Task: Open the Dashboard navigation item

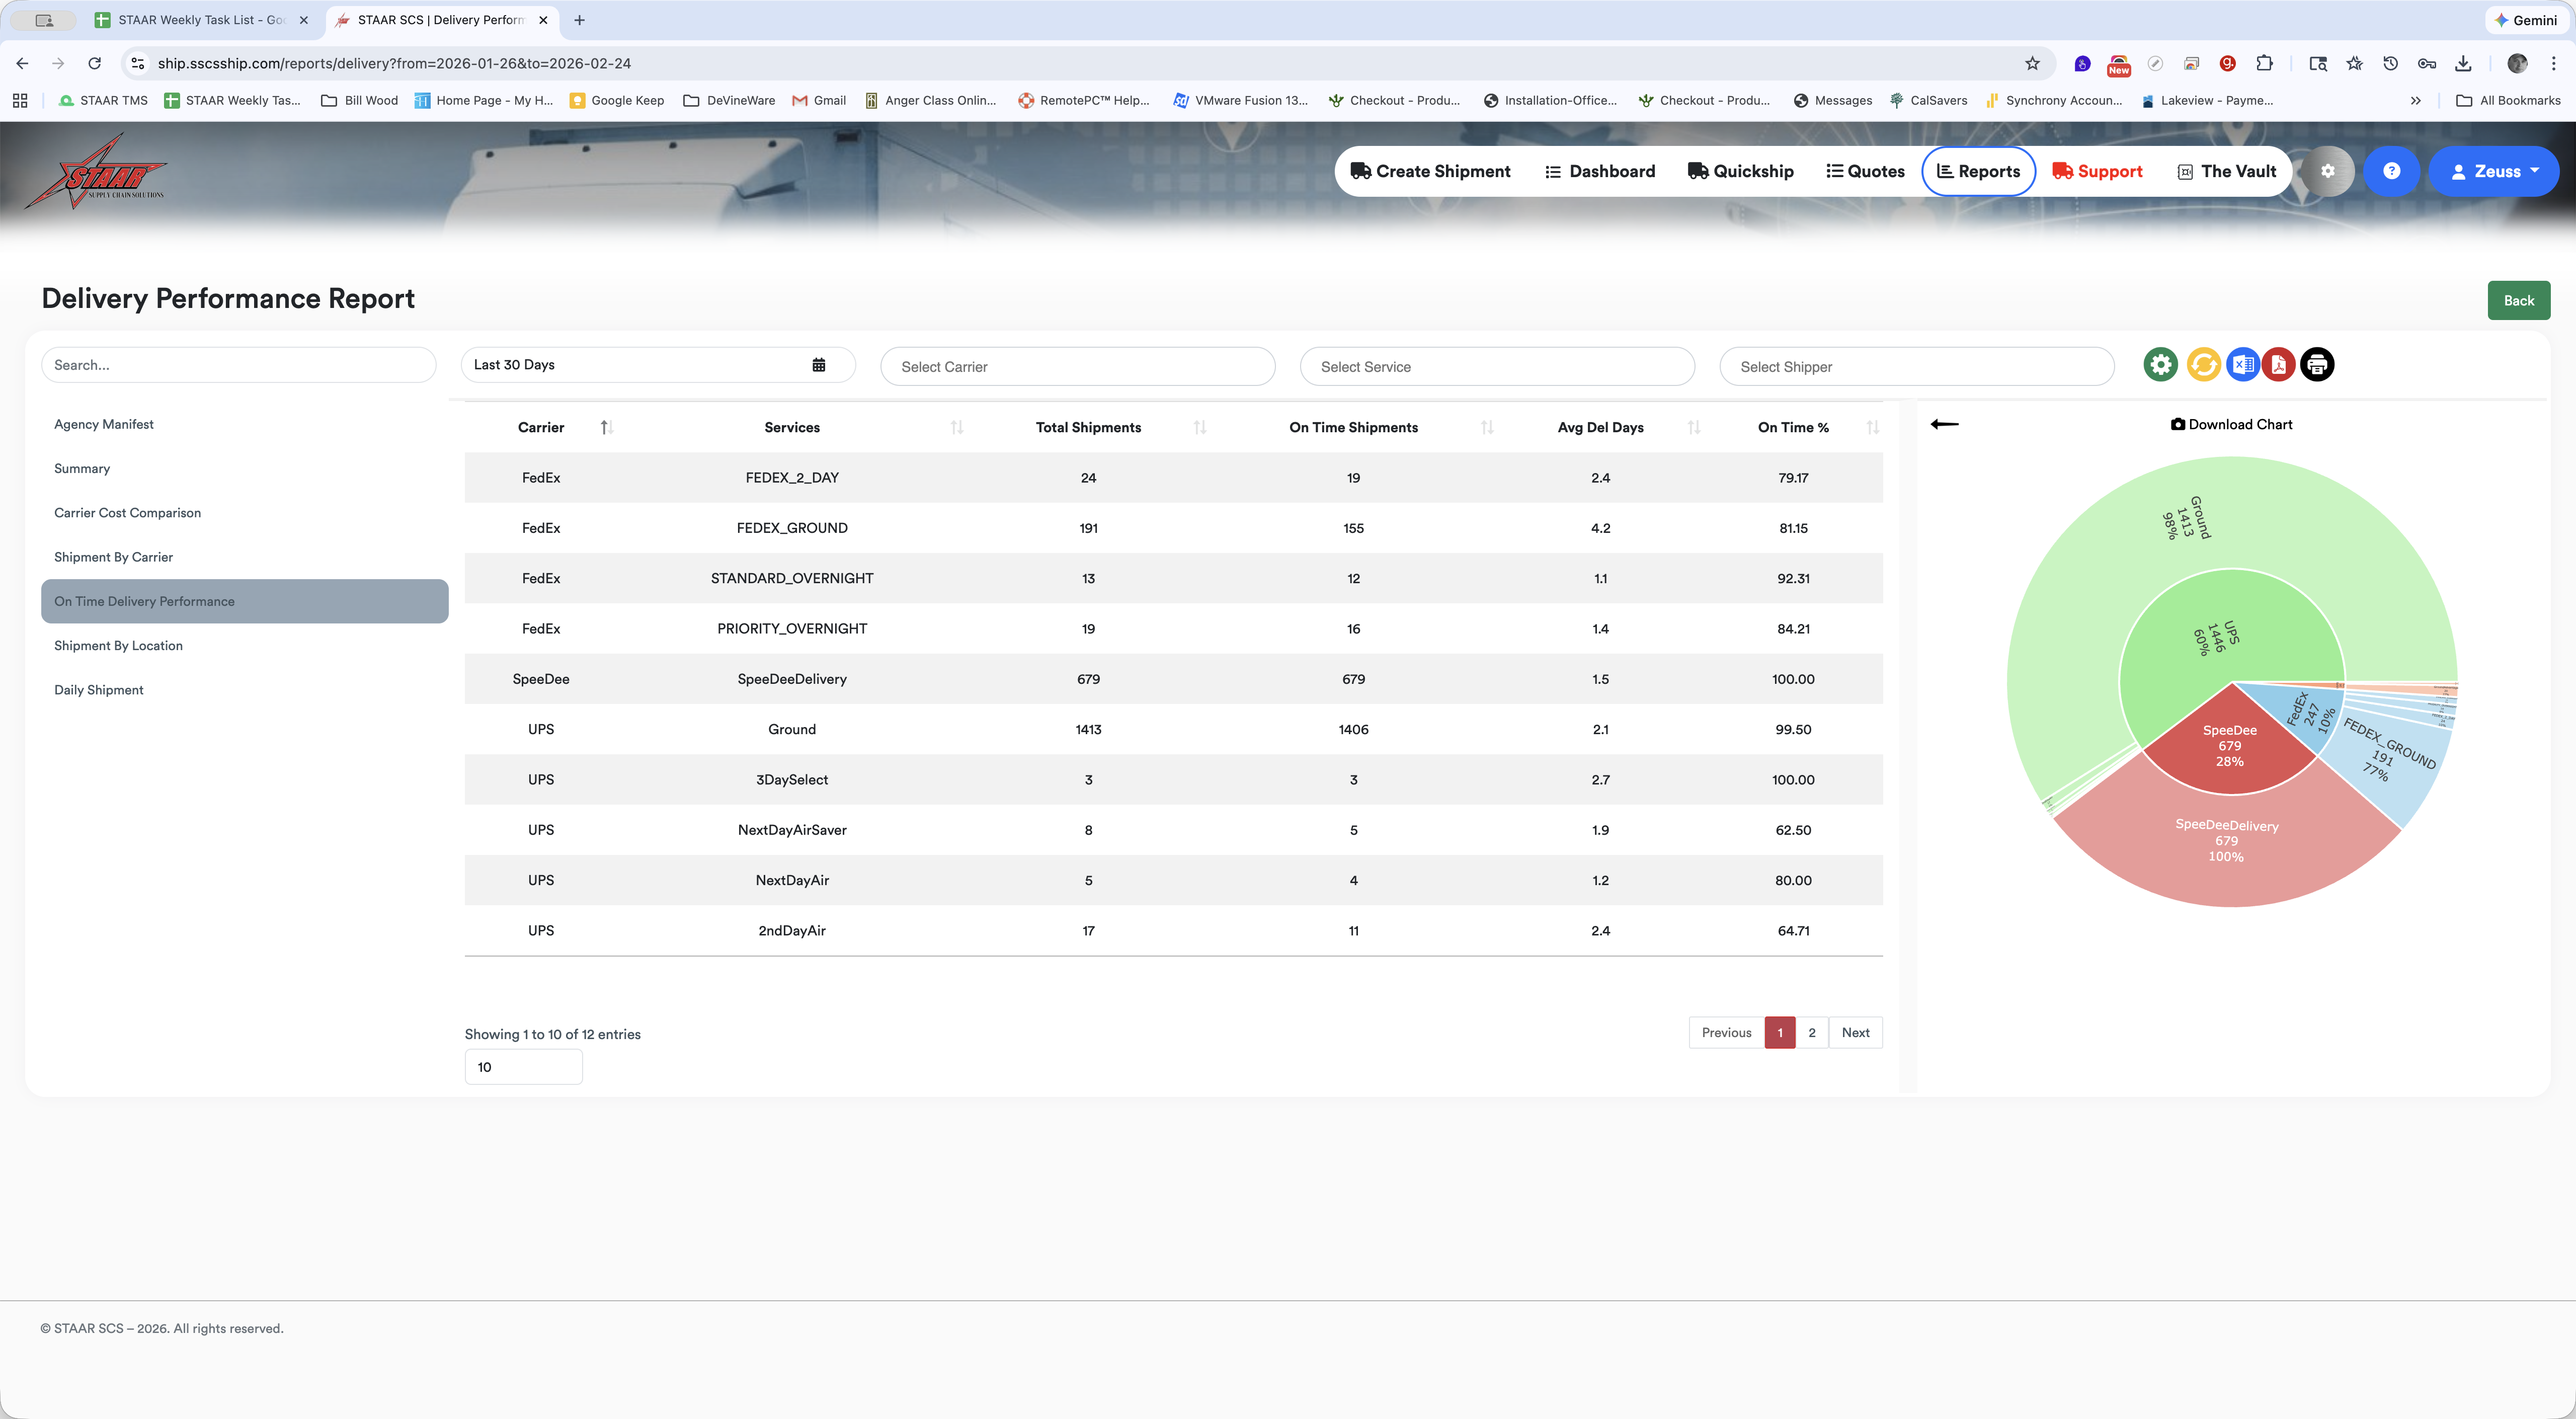Action: click(1600, 171)
